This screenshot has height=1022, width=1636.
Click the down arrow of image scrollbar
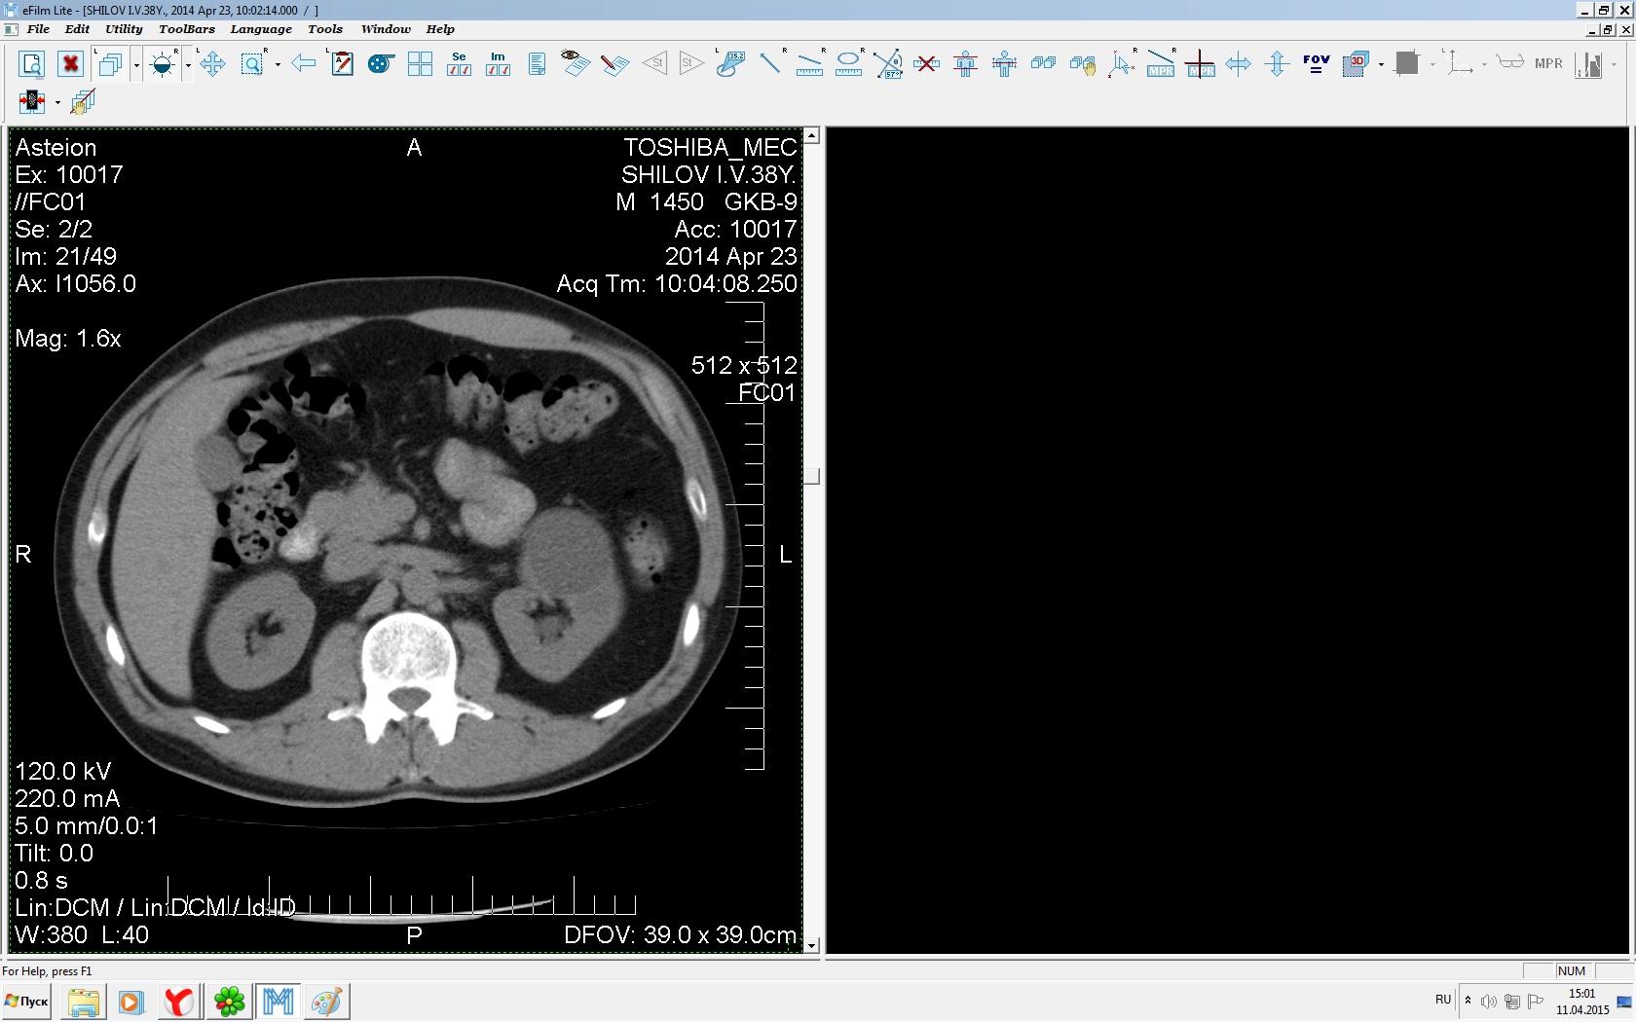click(x=811, y=945)
